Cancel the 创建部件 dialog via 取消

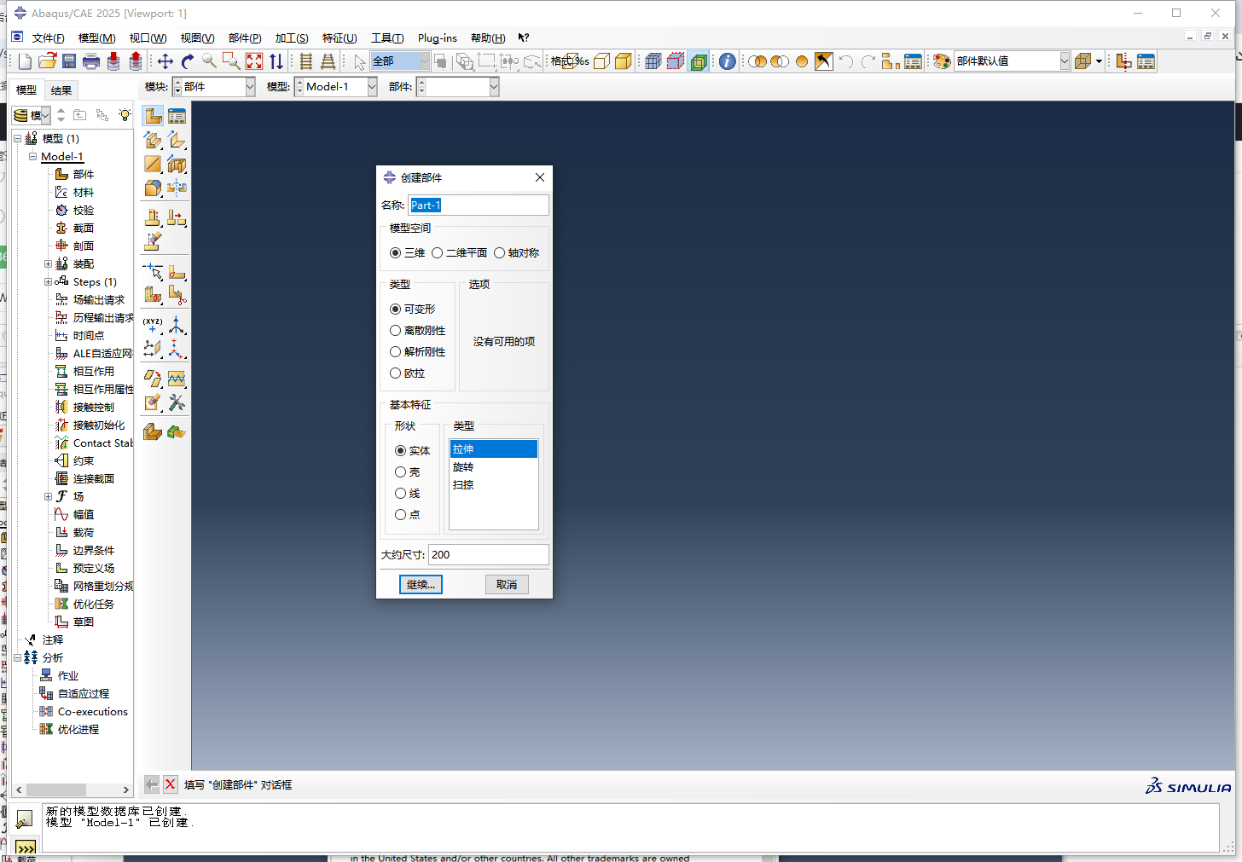click(507, 584)
